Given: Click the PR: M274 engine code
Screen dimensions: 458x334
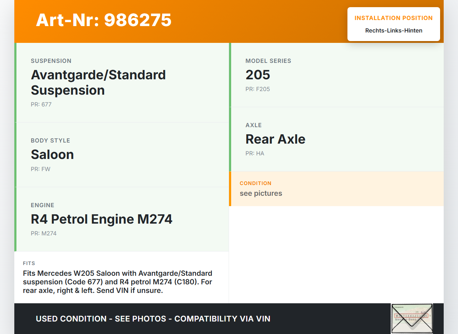Looking at the screenshot, I should (44, 234).
